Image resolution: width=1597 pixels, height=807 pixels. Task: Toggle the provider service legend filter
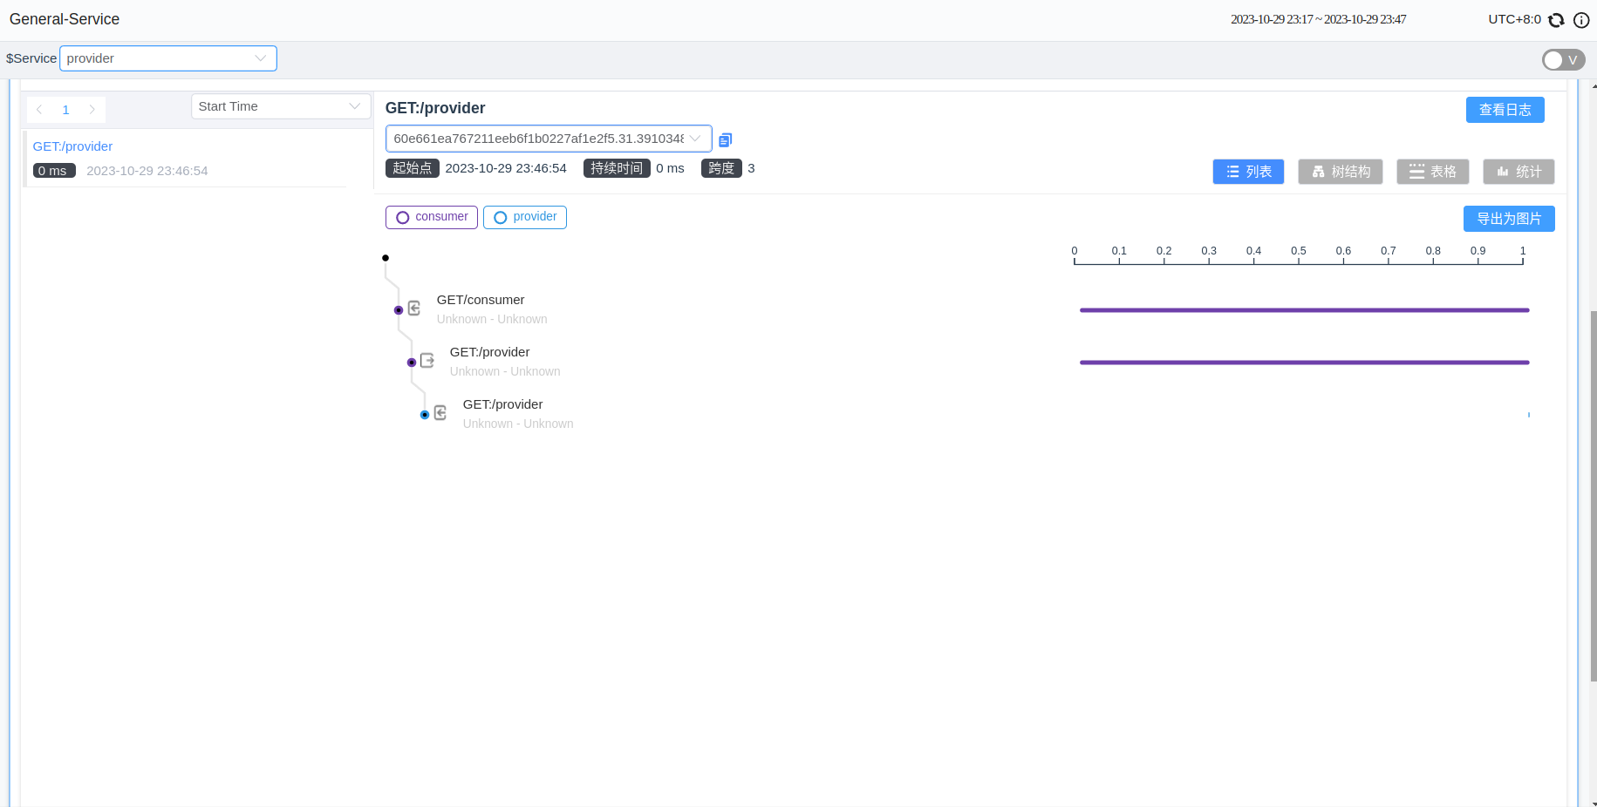click(x=525, y=217)
